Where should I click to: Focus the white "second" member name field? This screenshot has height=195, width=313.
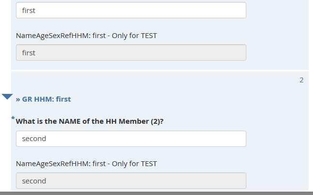click(x=131, y=139)
